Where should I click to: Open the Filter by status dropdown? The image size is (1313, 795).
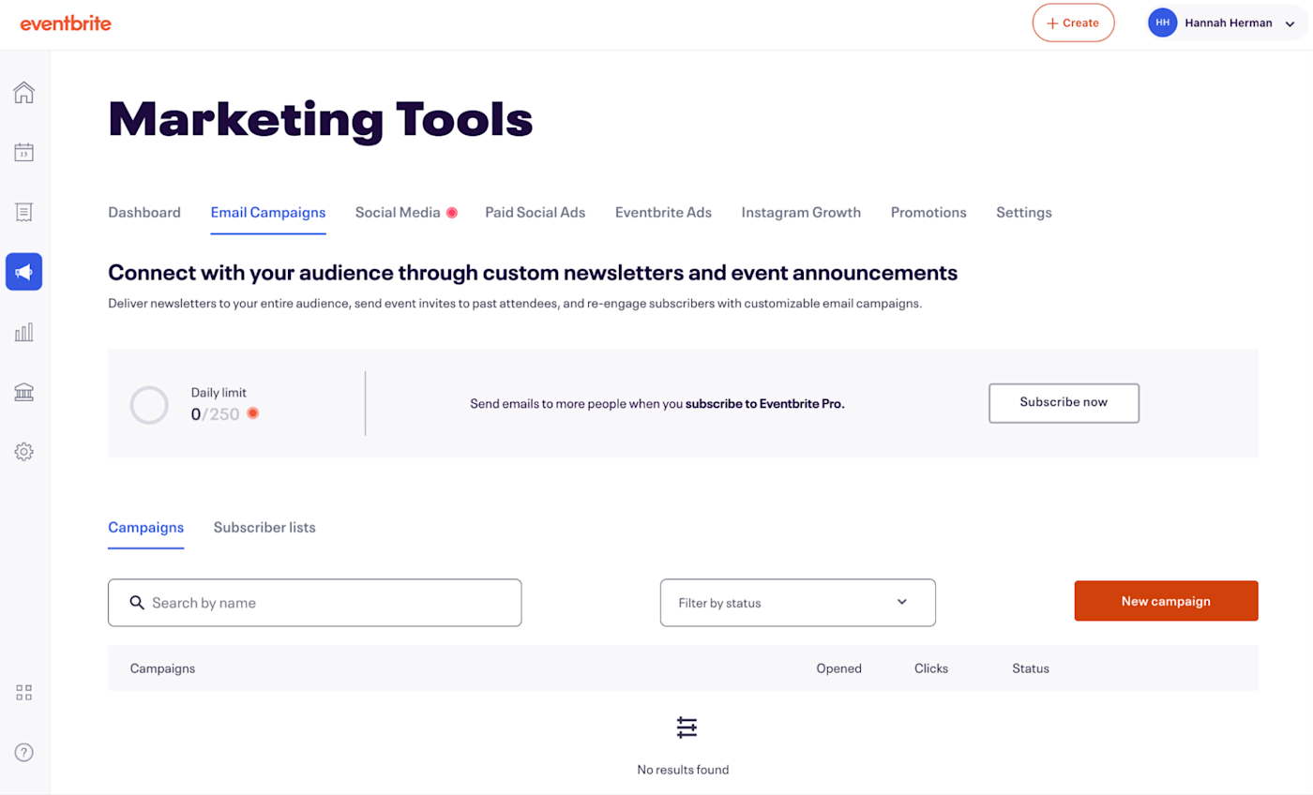click(x=798, y=603)
